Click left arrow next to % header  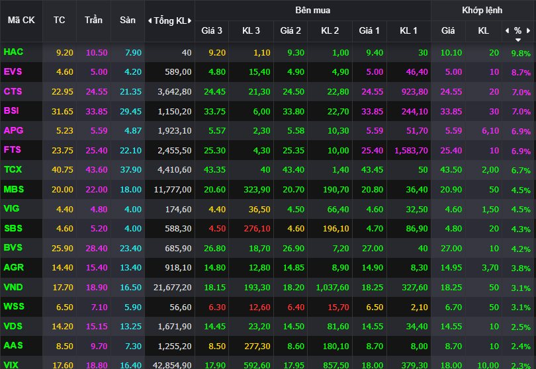pyautogui.click(x=508, y=30)
